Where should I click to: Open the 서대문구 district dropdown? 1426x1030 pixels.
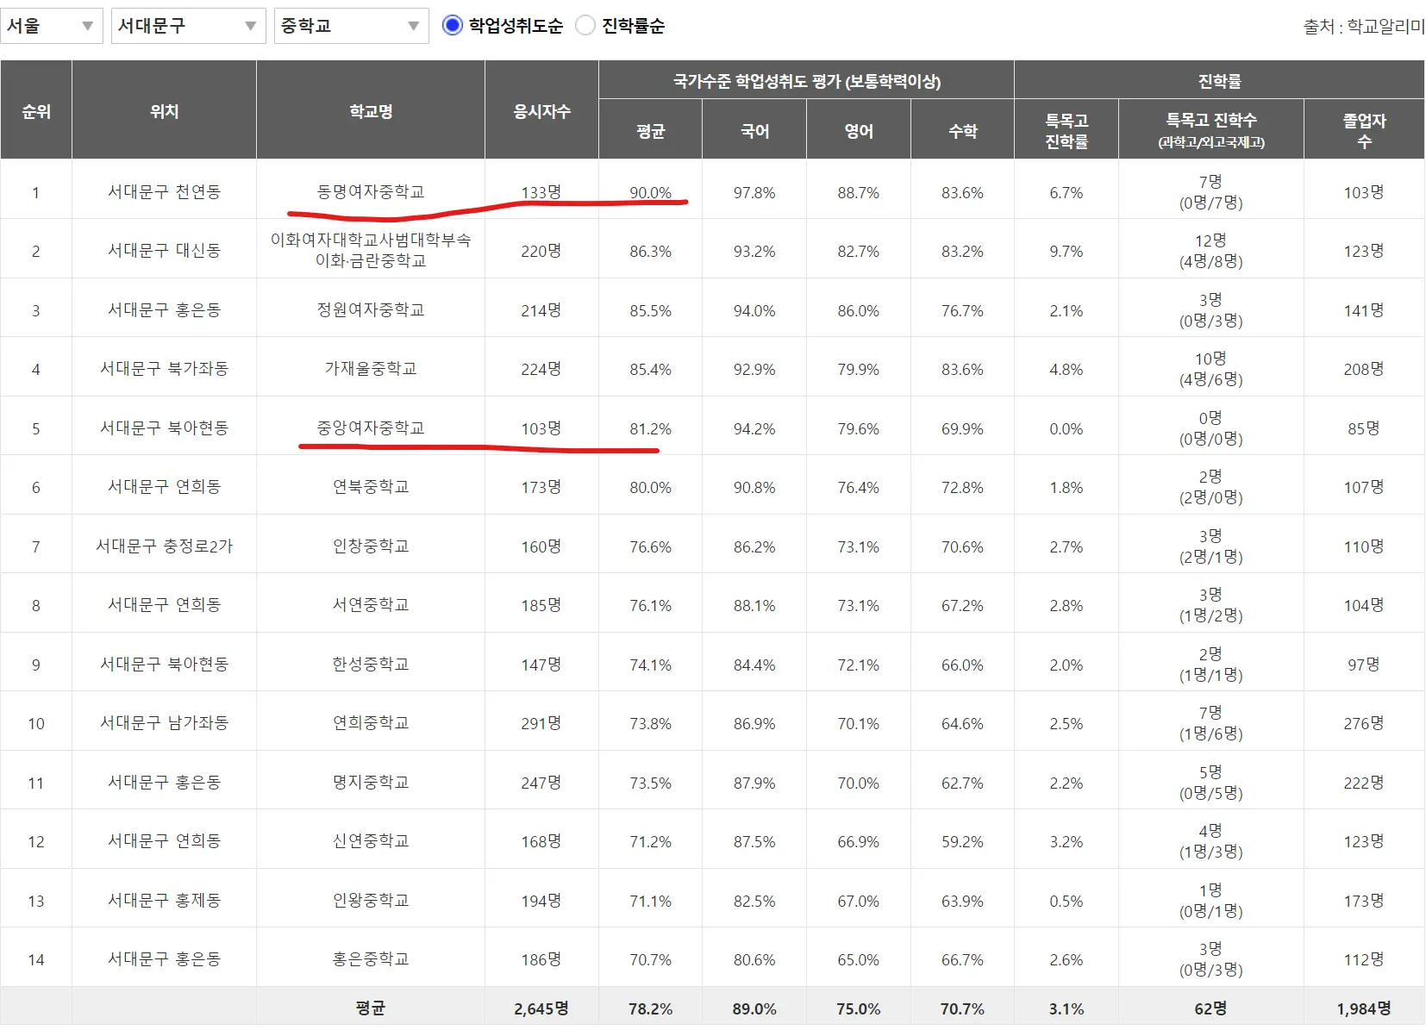point(188,26)
